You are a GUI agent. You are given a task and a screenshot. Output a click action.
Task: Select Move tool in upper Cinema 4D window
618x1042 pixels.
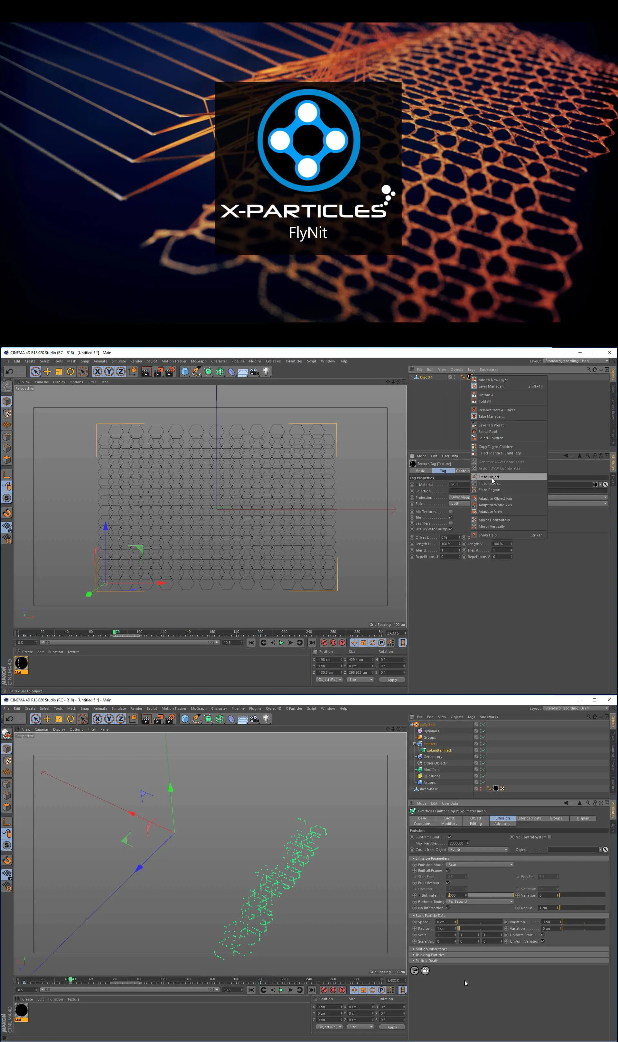coord(47,371)
